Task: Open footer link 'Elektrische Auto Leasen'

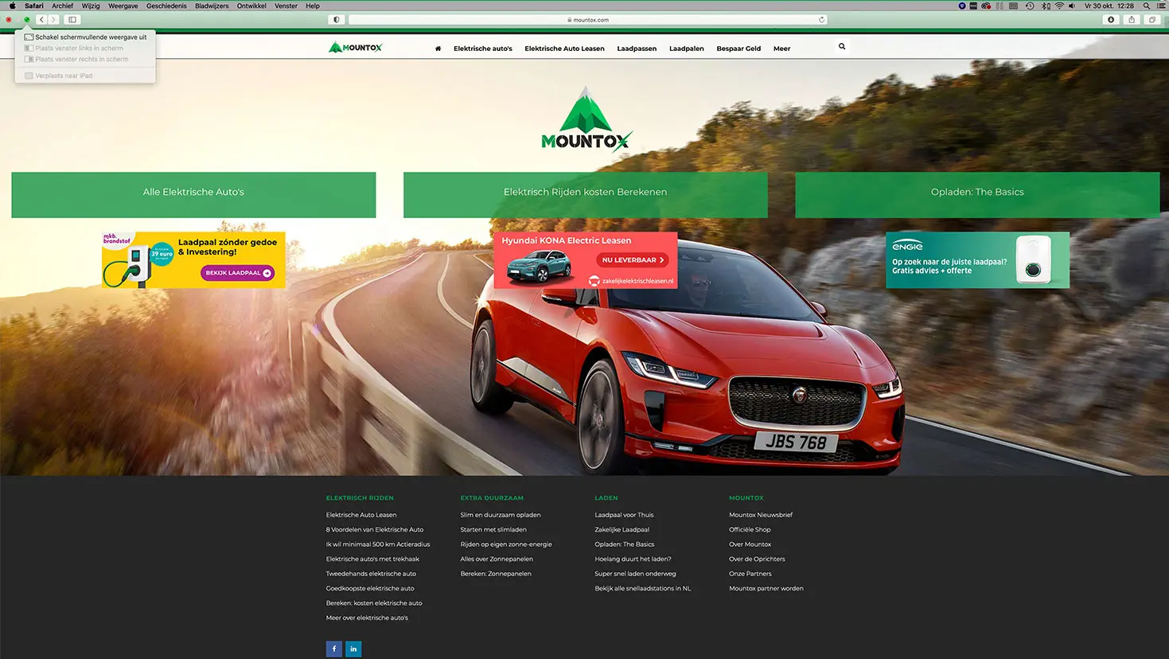Action: [x=361, y=515]
